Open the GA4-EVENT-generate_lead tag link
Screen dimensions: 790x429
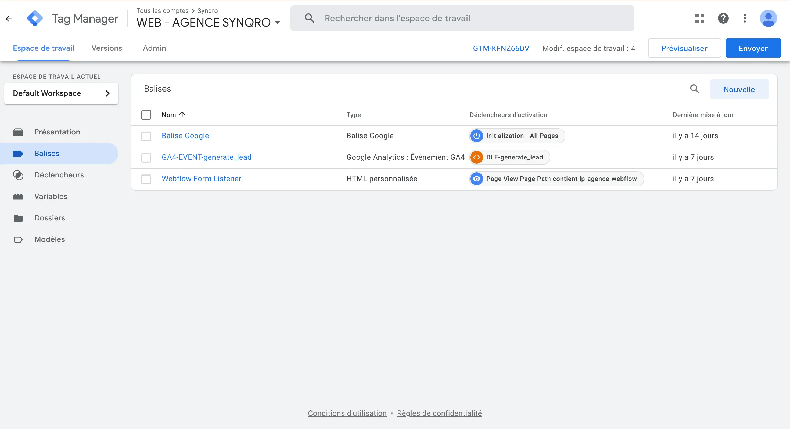[206, 157]
